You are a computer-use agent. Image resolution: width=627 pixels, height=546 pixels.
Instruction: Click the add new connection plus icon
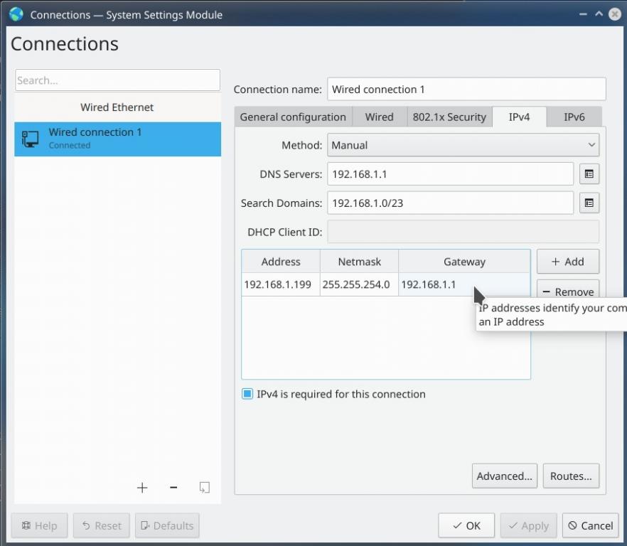(x=142, y=487)
